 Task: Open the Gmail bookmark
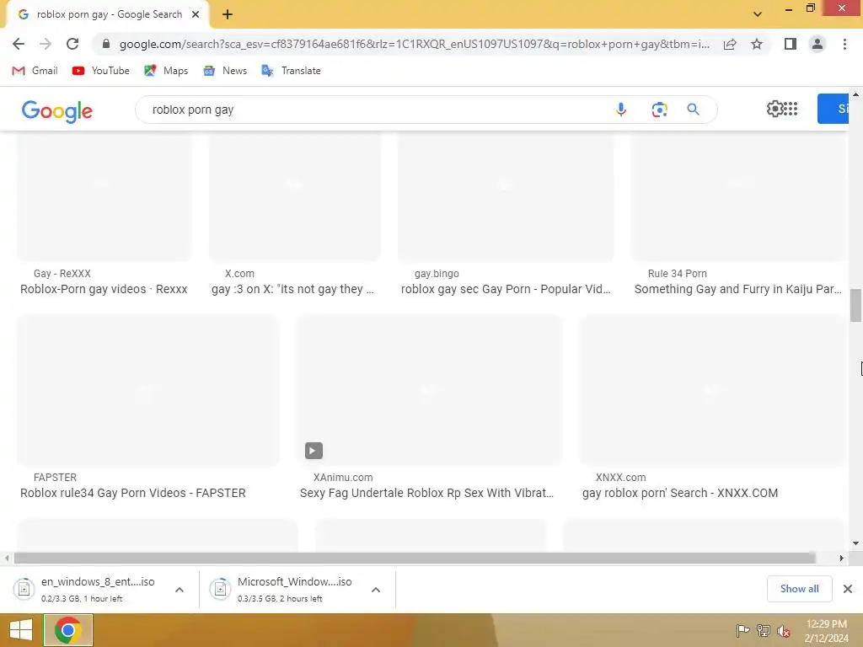[35, 71]
